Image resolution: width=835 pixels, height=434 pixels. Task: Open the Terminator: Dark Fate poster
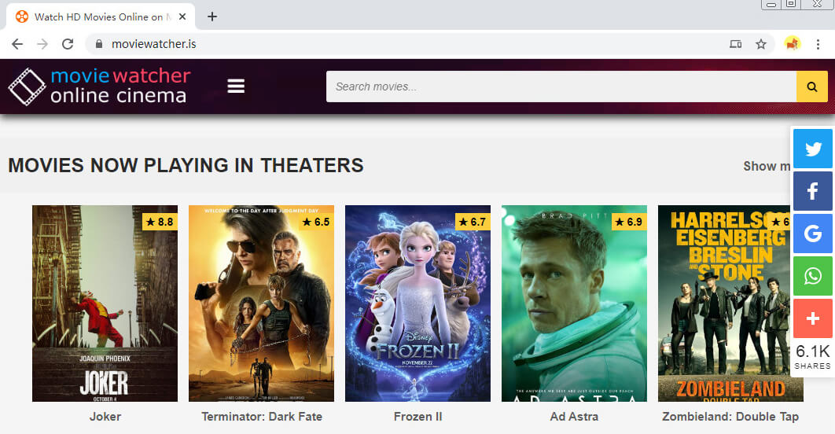click(262, 303)
